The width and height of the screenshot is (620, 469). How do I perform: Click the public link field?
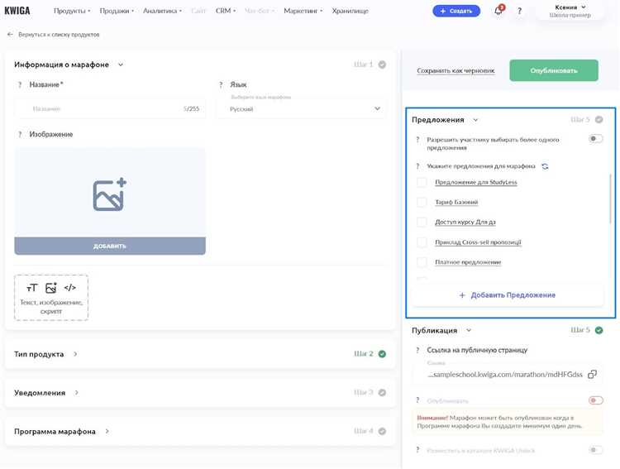click(508, 374)
